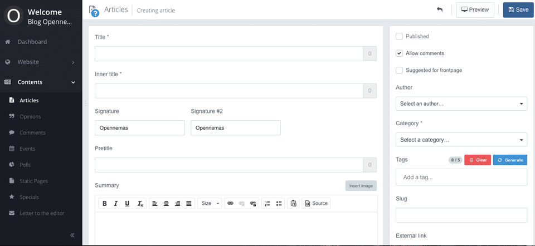Insert a numbered list
Viewport: 535px width, 246px height.
pyautogui.click(x=267, y=204)
